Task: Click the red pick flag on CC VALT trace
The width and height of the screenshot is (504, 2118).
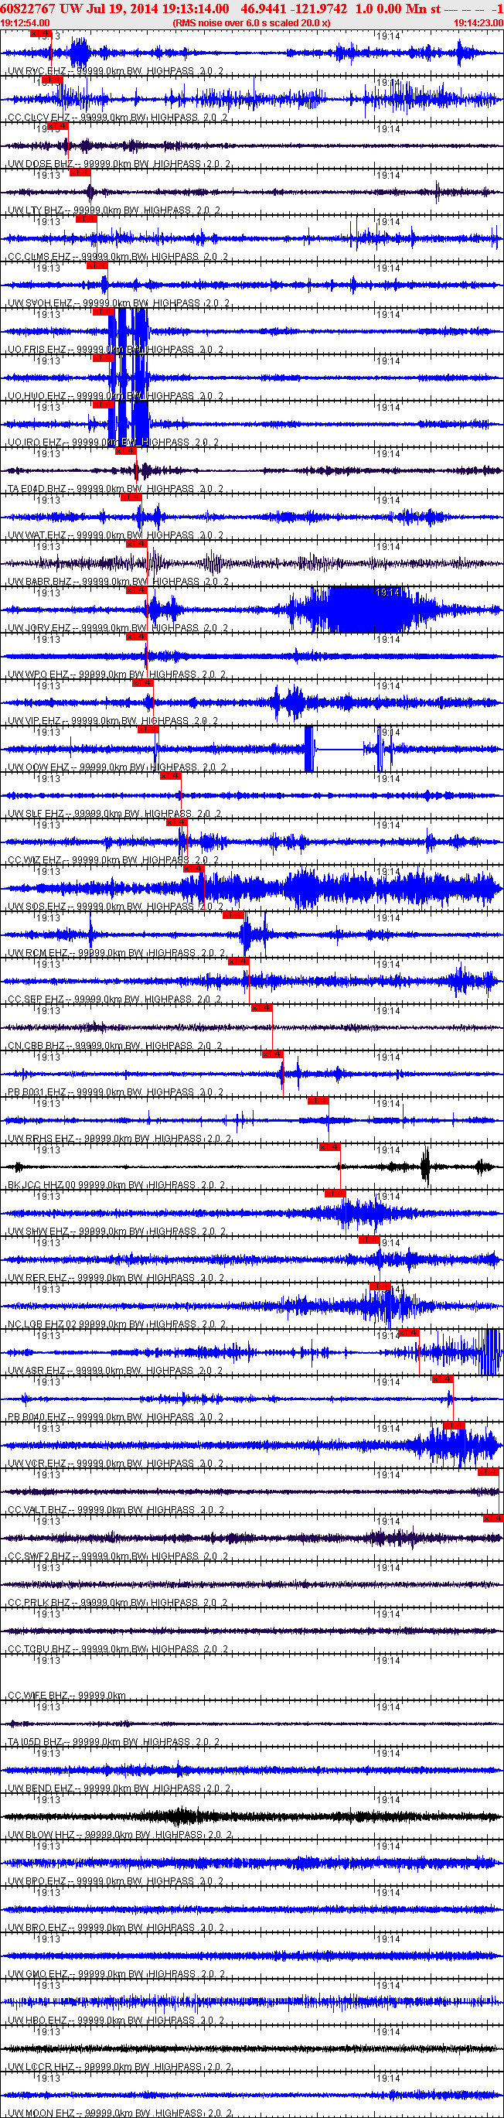Action: (489, 1472)
